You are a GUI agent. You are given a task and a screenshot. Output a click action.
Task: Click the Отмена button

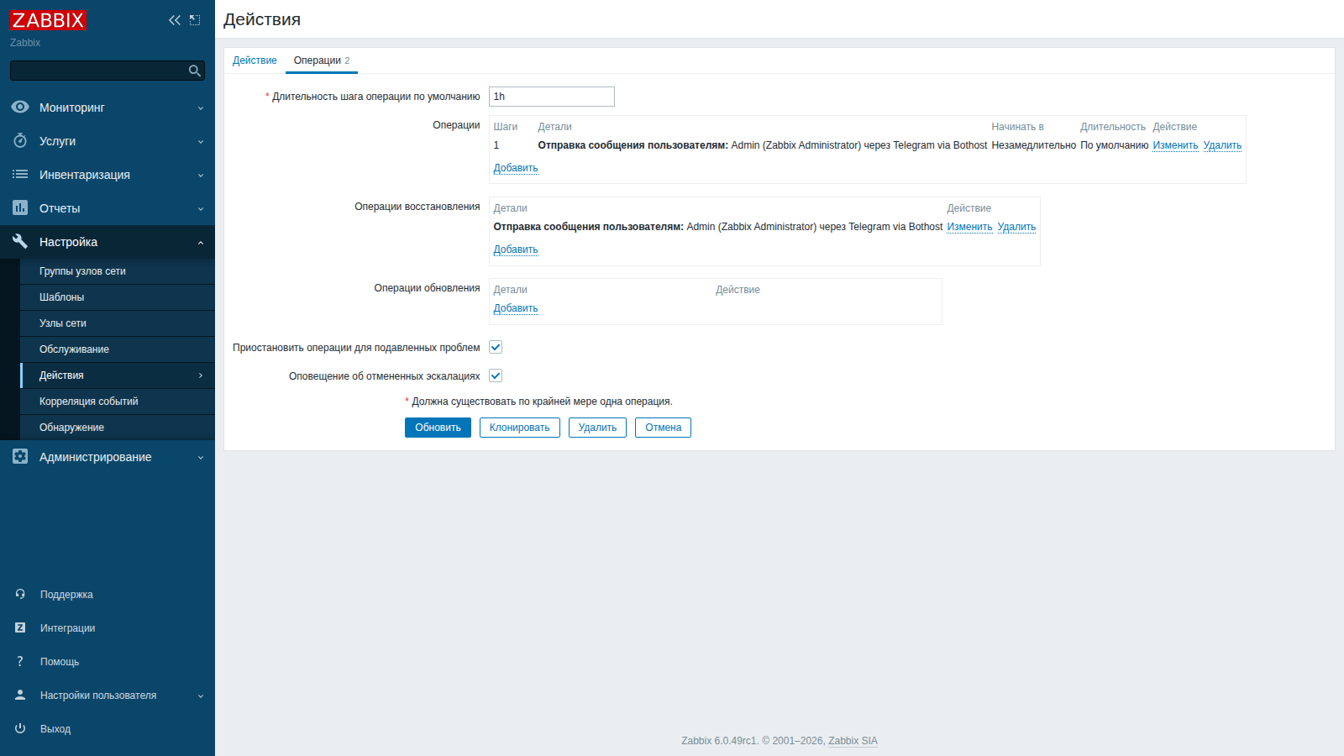[x=663, y=428]
